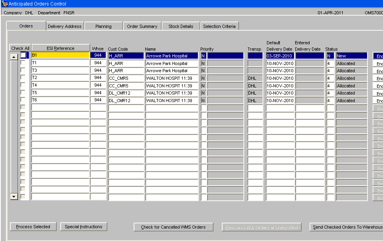The image size is (383, 241).
Task: Click the priority N field in row T6
Action: click(x=203, y=101)
